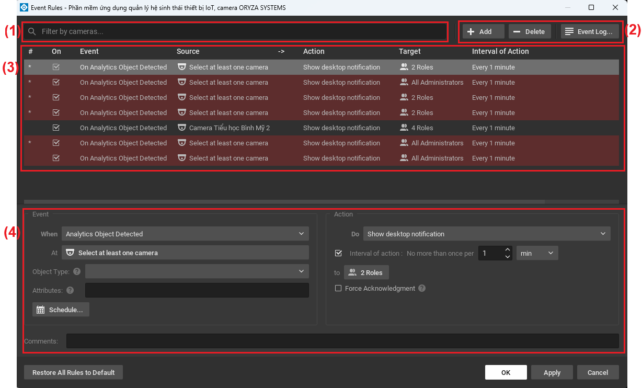
Task: Click the interval number field showing 1
Action: click(x=491, y=253)
